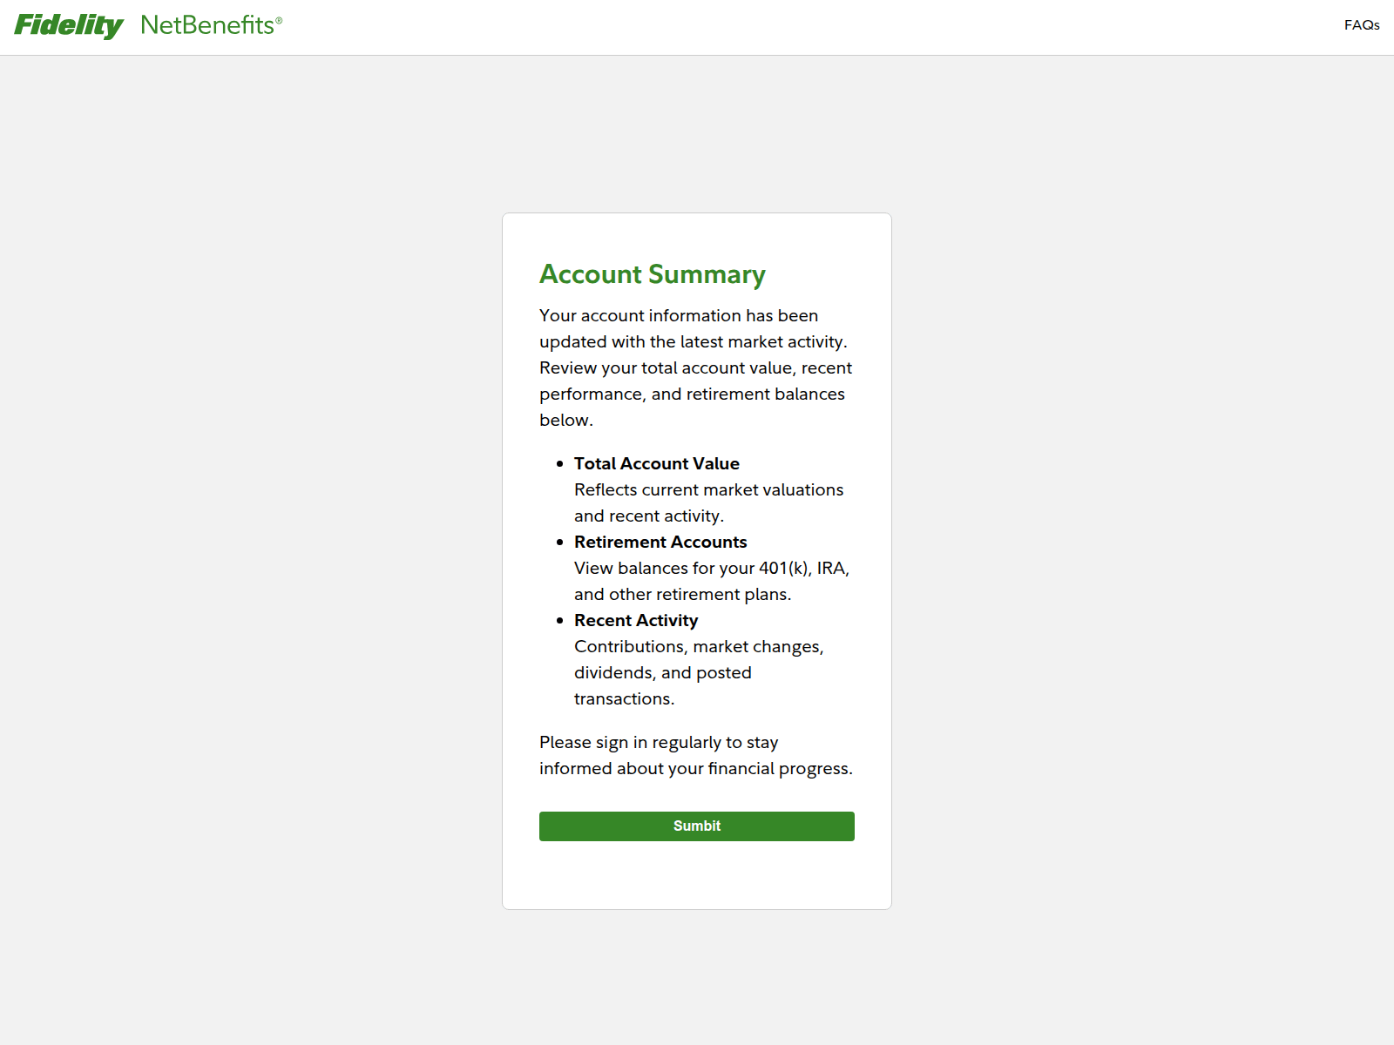
Task: Click the registered trademark symbol after NetBenefits
Action: 278,18
